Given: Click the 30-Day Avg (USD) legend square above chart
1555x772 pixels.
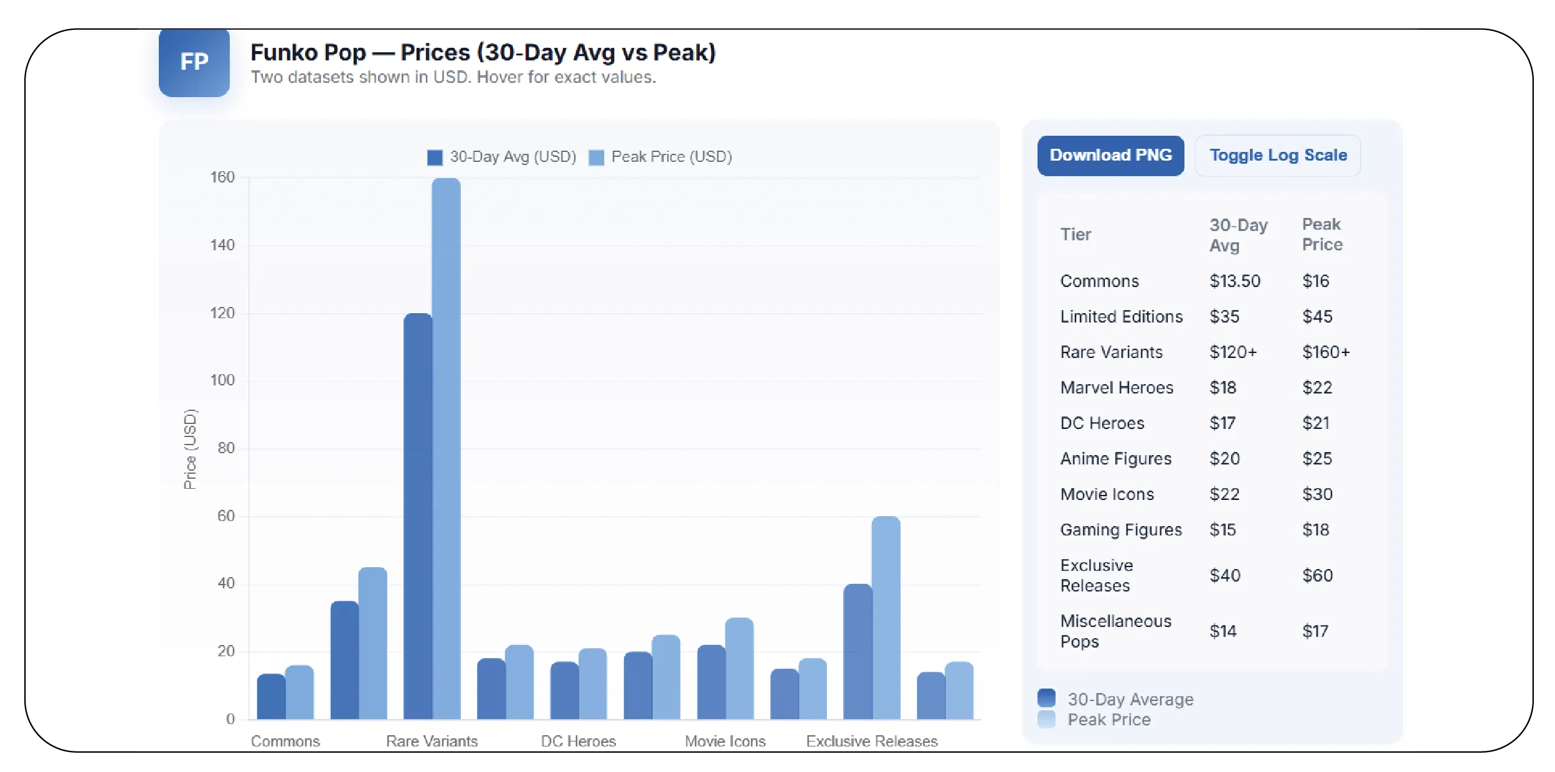Looking at the screenshot, I should 435,156.
